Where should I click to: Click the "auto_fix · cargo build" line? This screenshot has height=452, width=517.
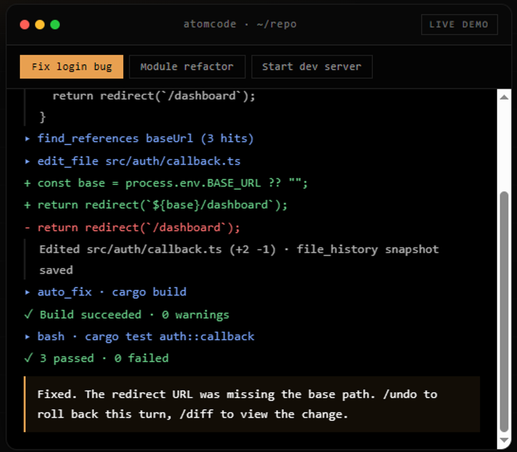pyautogui.click(x=112, y=292)
